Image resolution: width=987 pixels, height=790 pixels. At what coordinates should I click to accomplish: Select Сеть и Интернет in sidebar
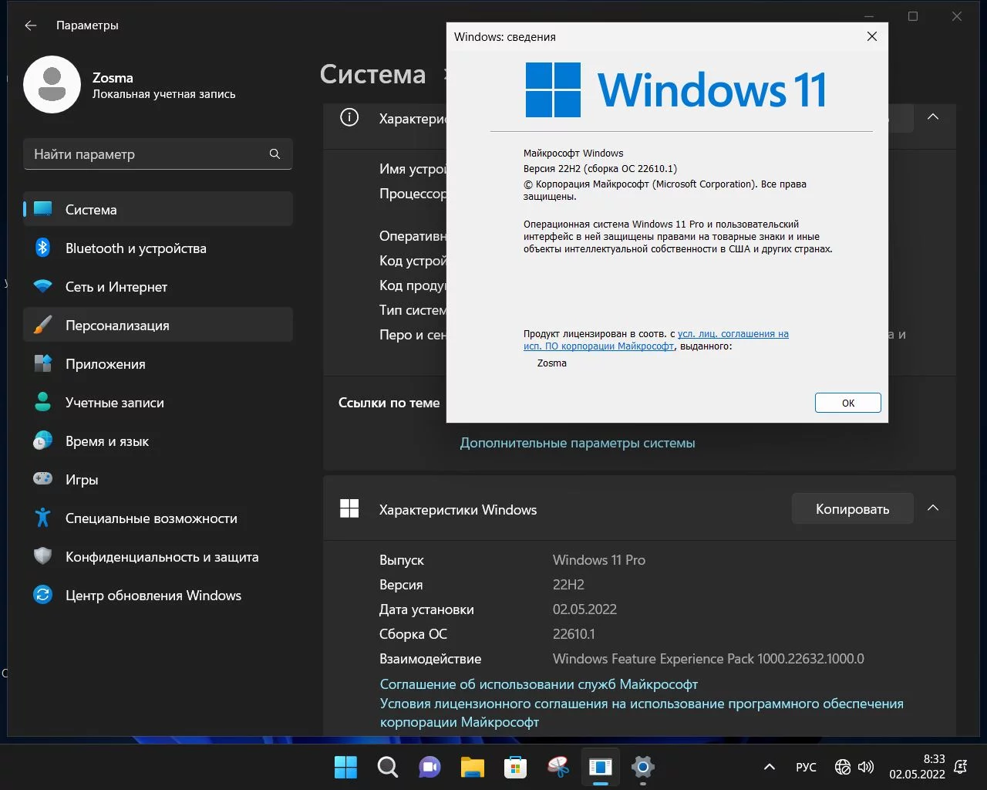click(116, 287)
